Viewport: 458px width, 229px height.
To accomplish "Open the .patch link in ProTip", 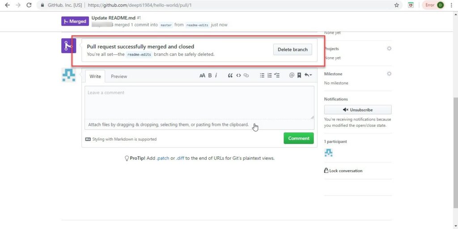I will pyautogui.click(x=163, y=158).
